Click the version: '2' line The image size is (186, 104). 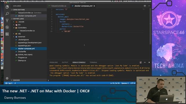coord(62,10)
